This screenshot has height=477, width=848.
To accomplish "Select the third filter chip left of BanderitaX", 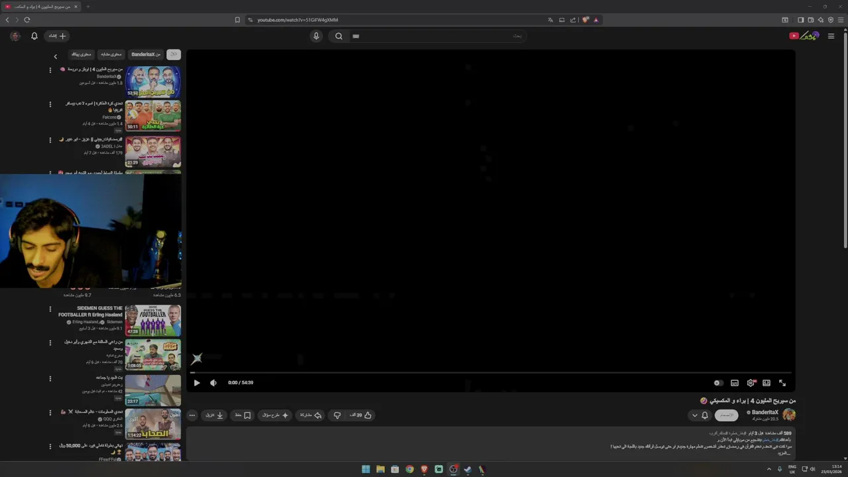I will point(81,54).
